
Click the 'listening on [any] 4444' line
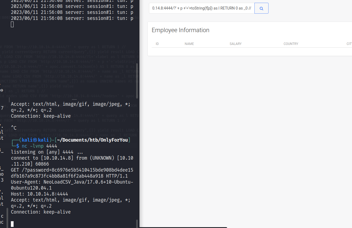47,152
